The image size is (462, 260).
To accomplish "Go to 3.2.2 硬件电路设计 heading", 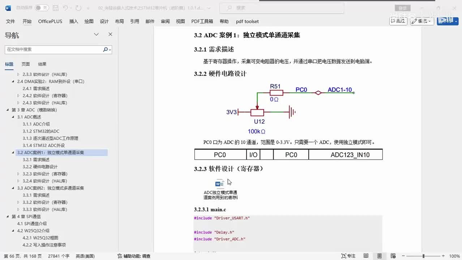I will click(40, 167).
